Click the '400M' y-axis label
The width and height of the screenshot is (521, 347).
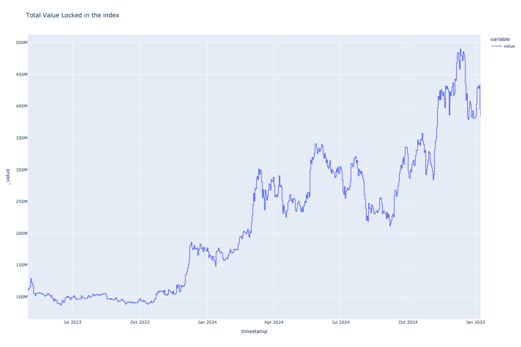[21, 106]
